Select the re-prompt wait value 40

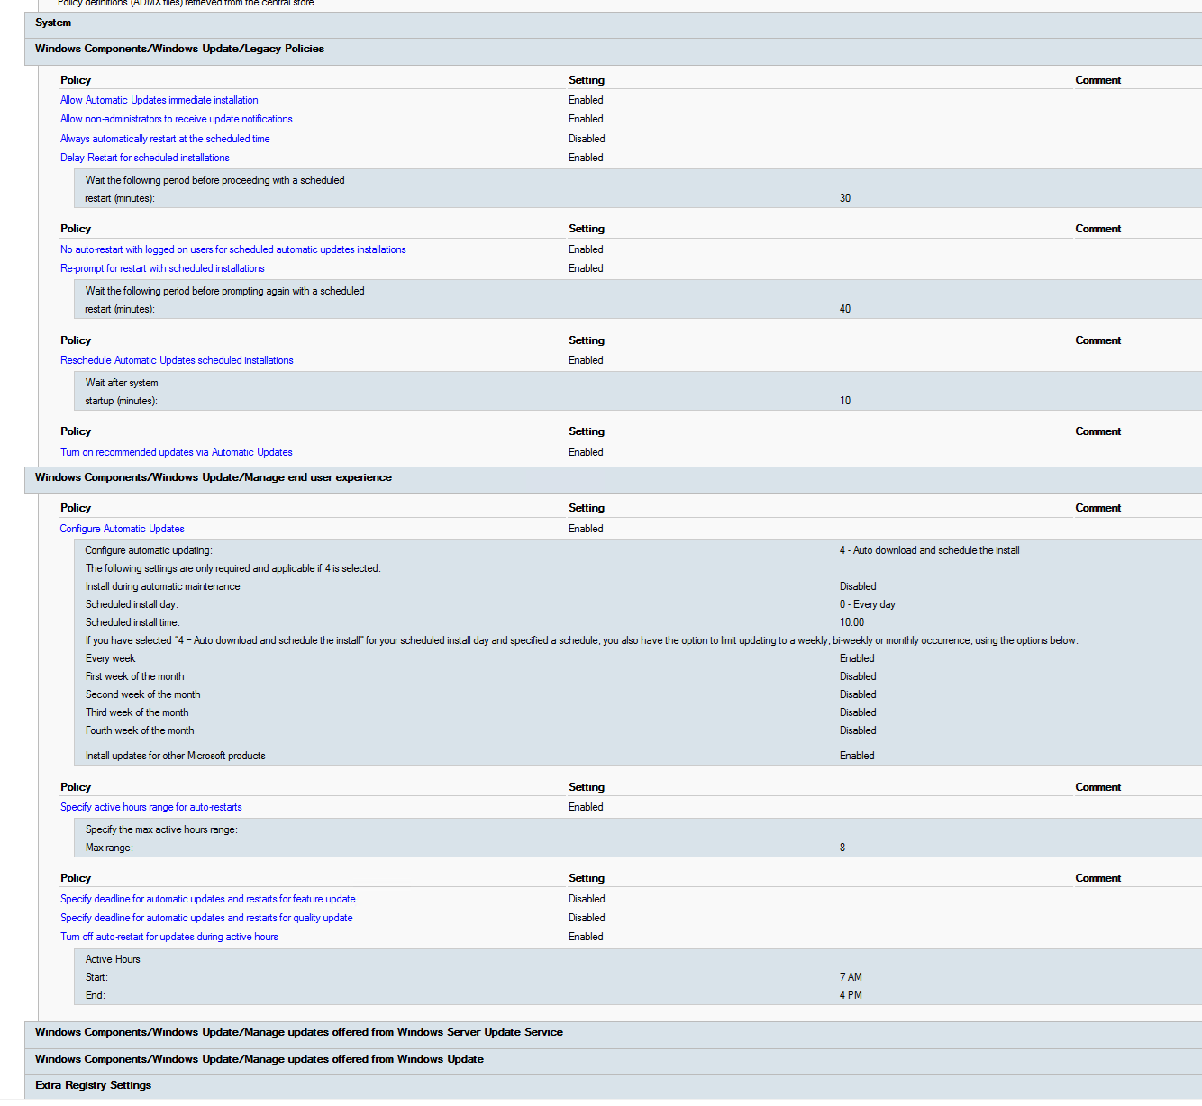(x=845, y=309)
